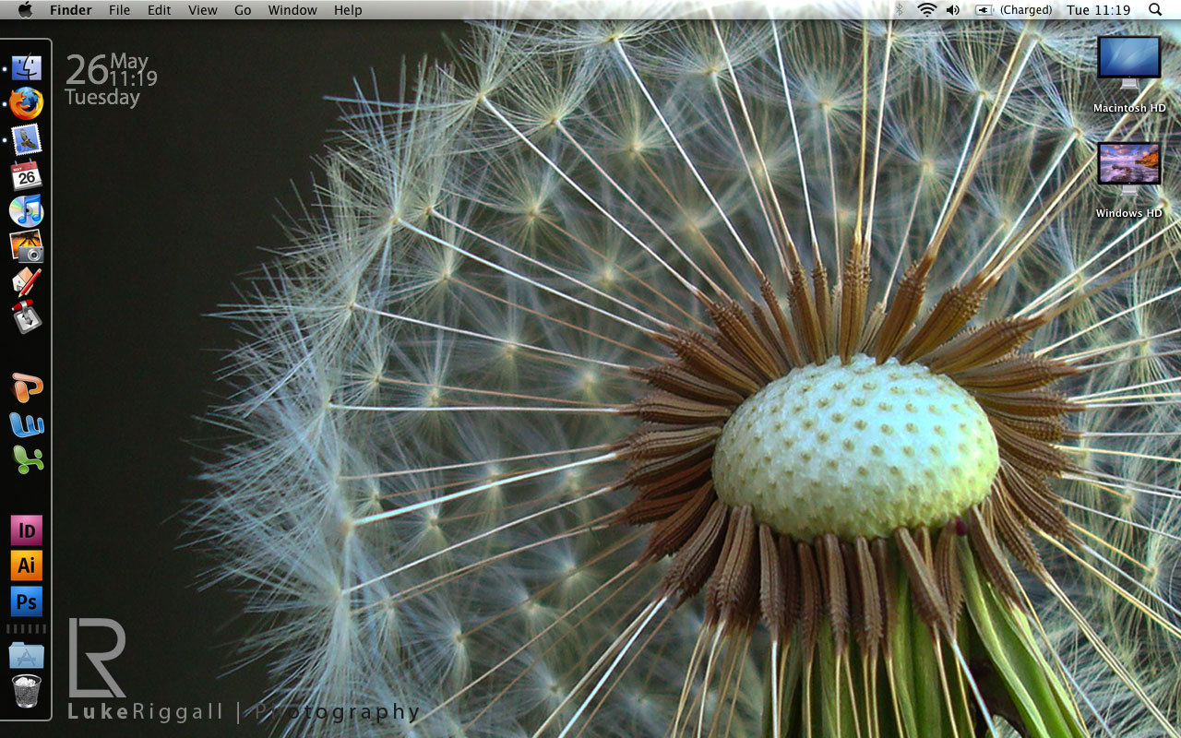Open Adobe Illustrator from dock
The height and width of the screenshot is (738, 1181).
(x=27, y=565)
